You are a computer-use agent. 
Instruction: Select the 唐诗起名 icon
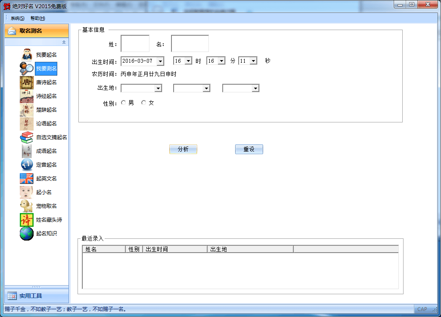(27, 82)
